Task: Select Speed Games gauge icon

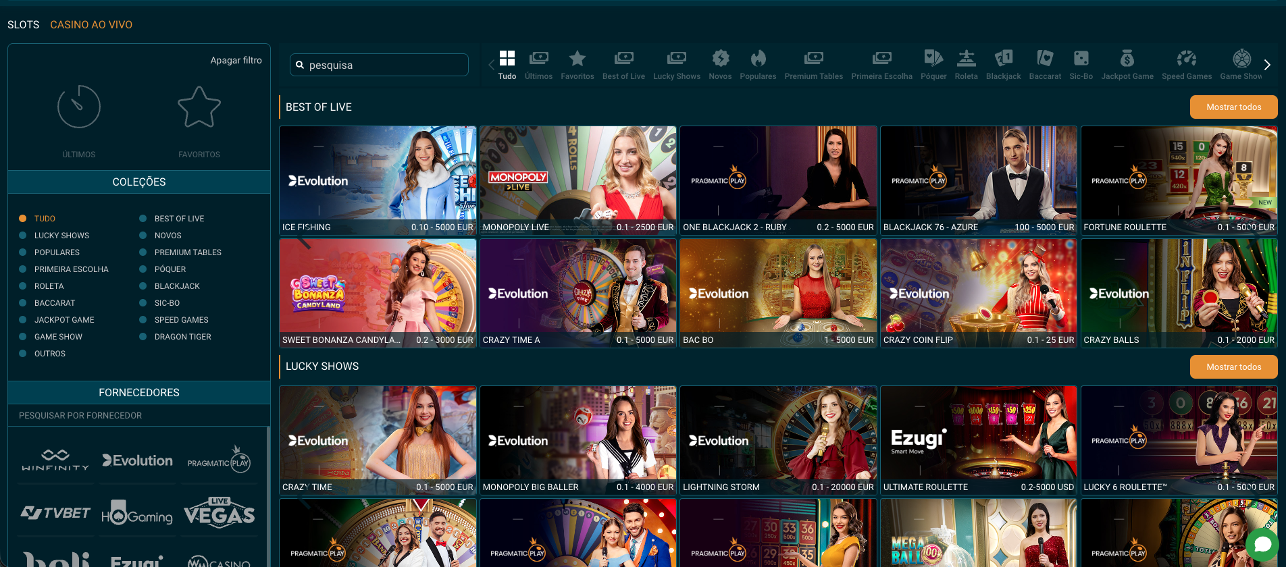Action: click(1187, 58)
